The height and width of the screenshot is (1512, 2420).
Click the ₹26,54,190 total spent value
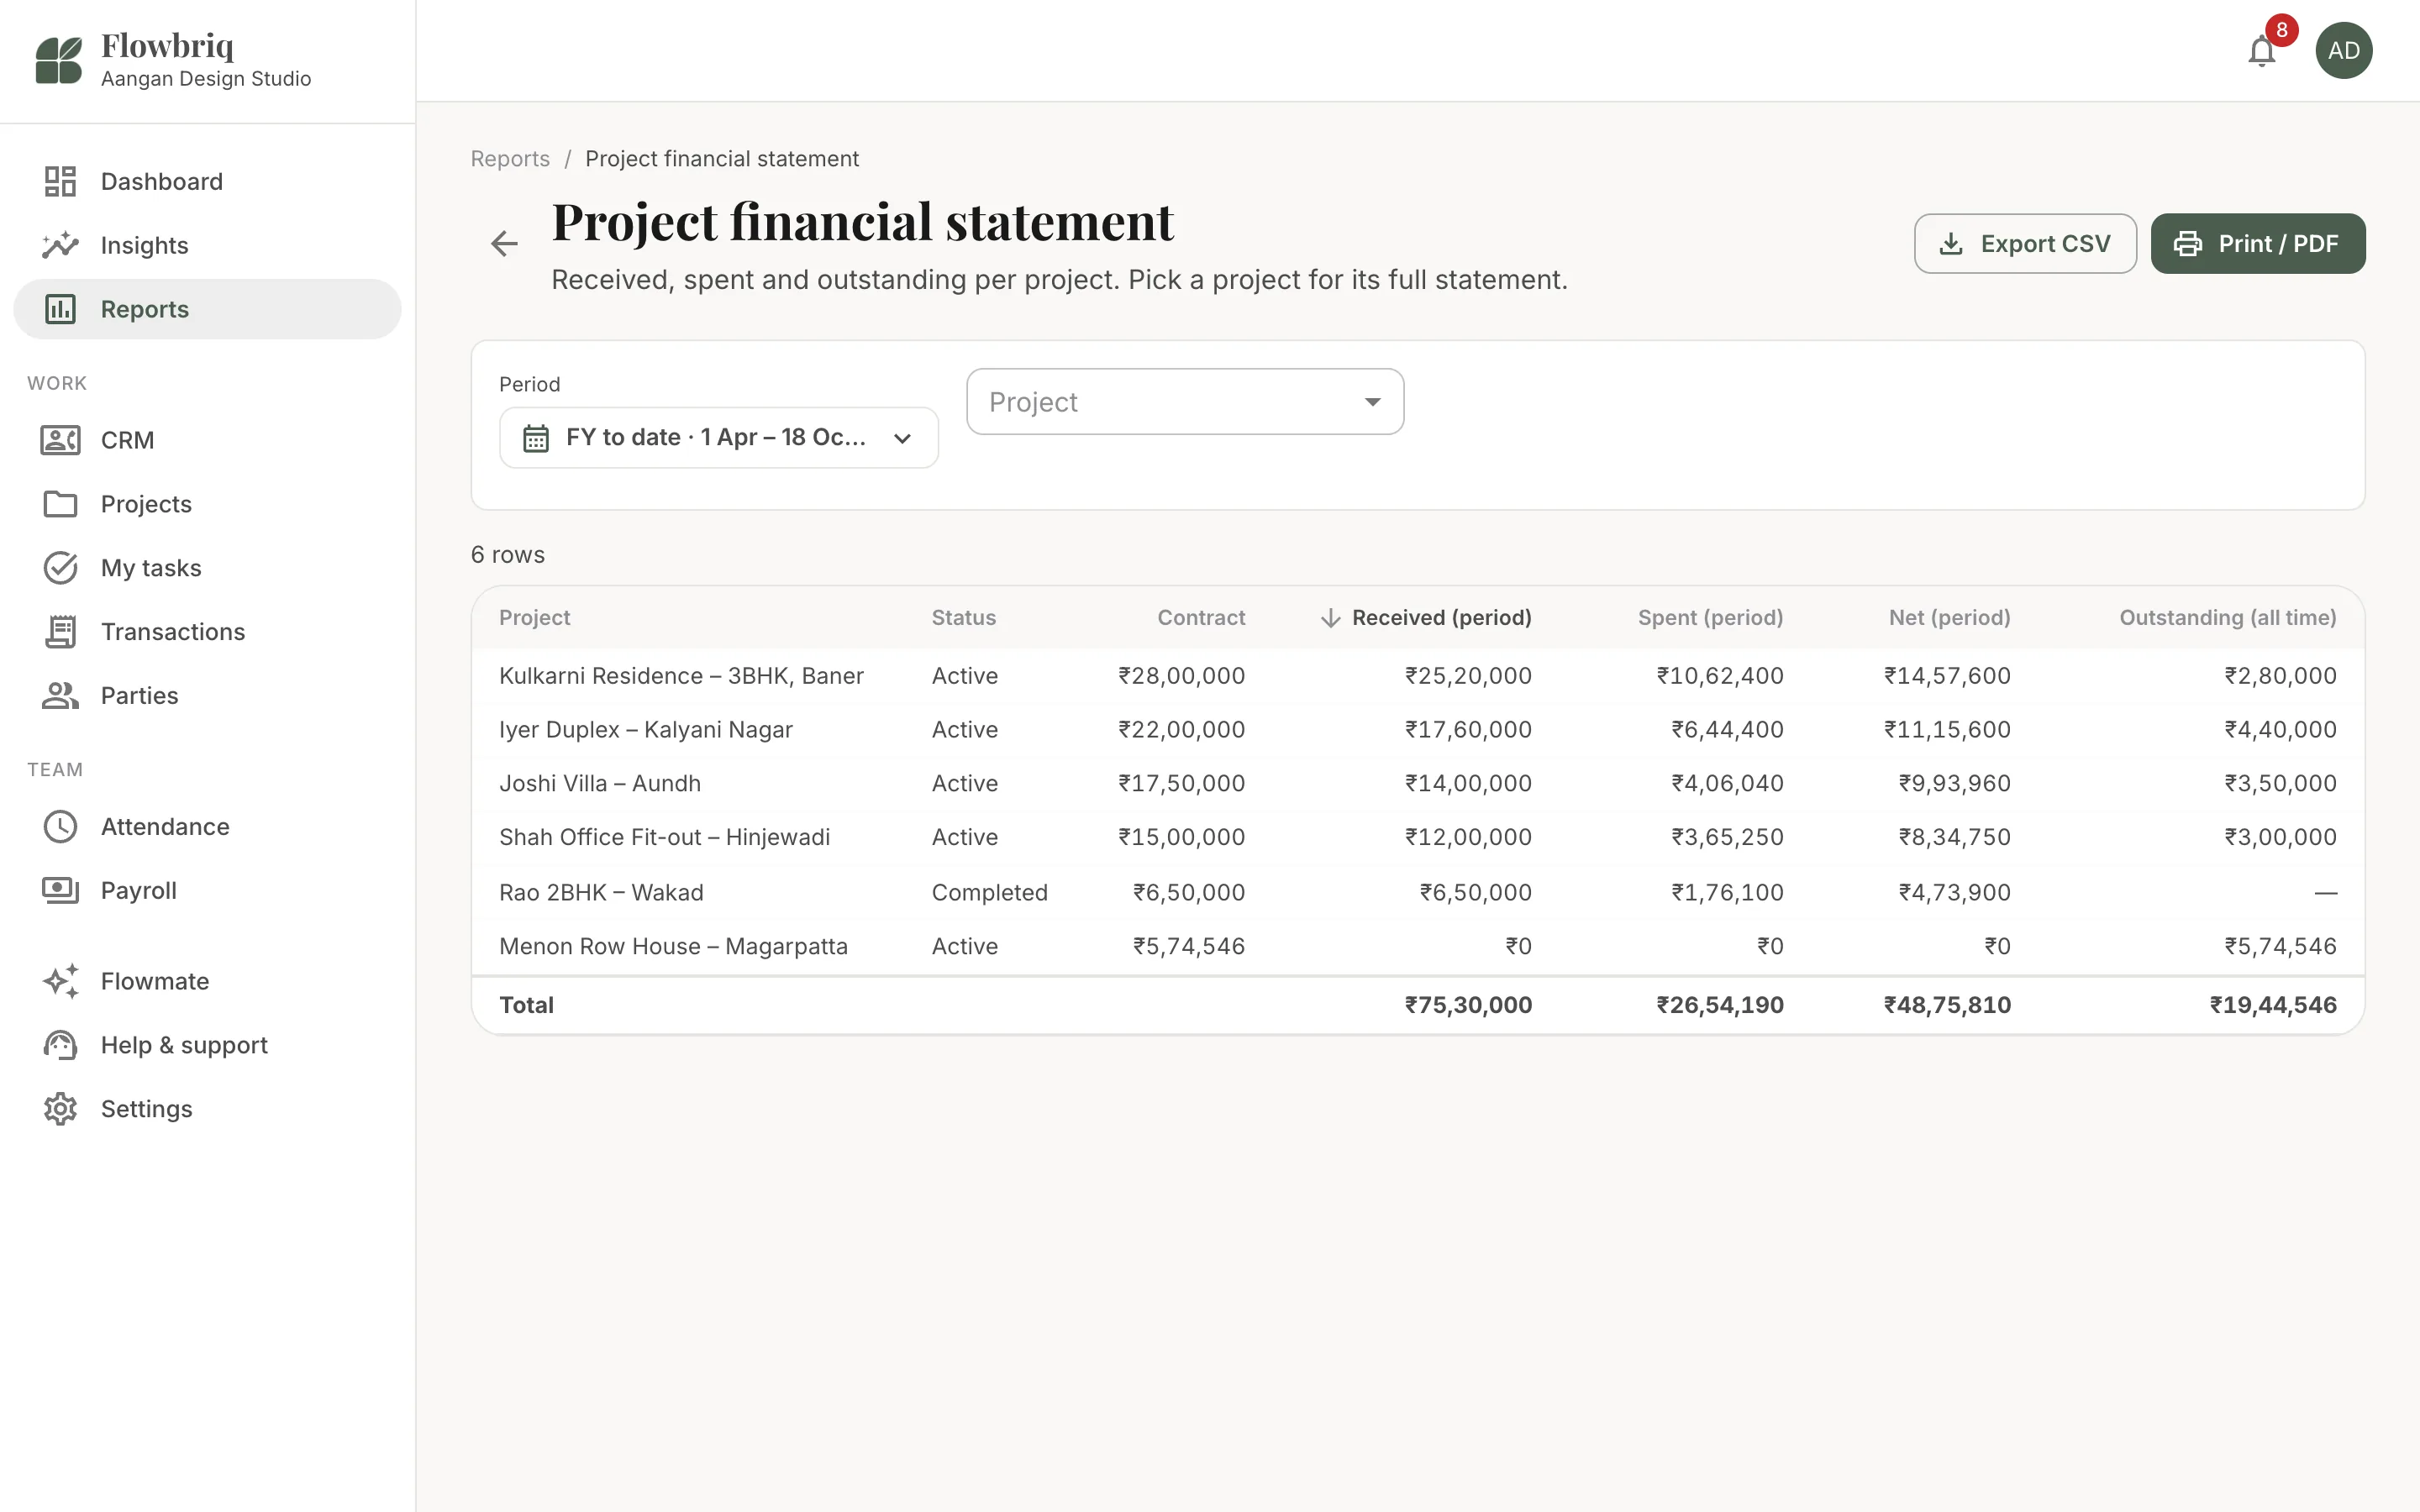1719,1005
